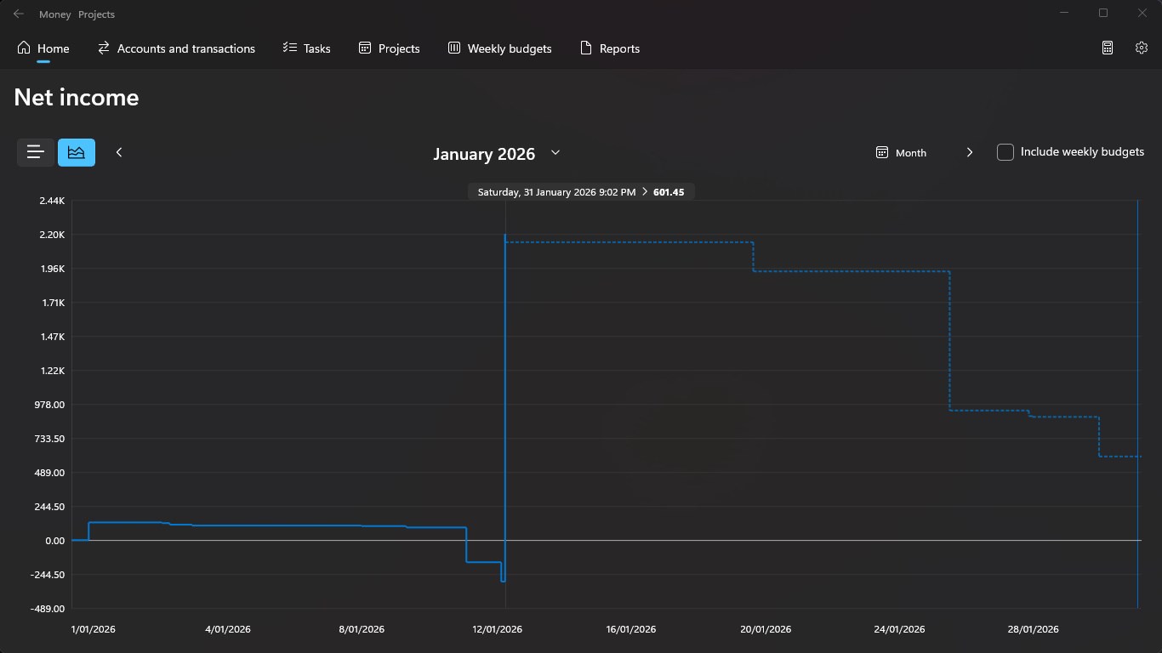The height and width of the screenshot is (653, 1162).
Task: Open settings gear icon
Action: click(x=1142, y=48)
